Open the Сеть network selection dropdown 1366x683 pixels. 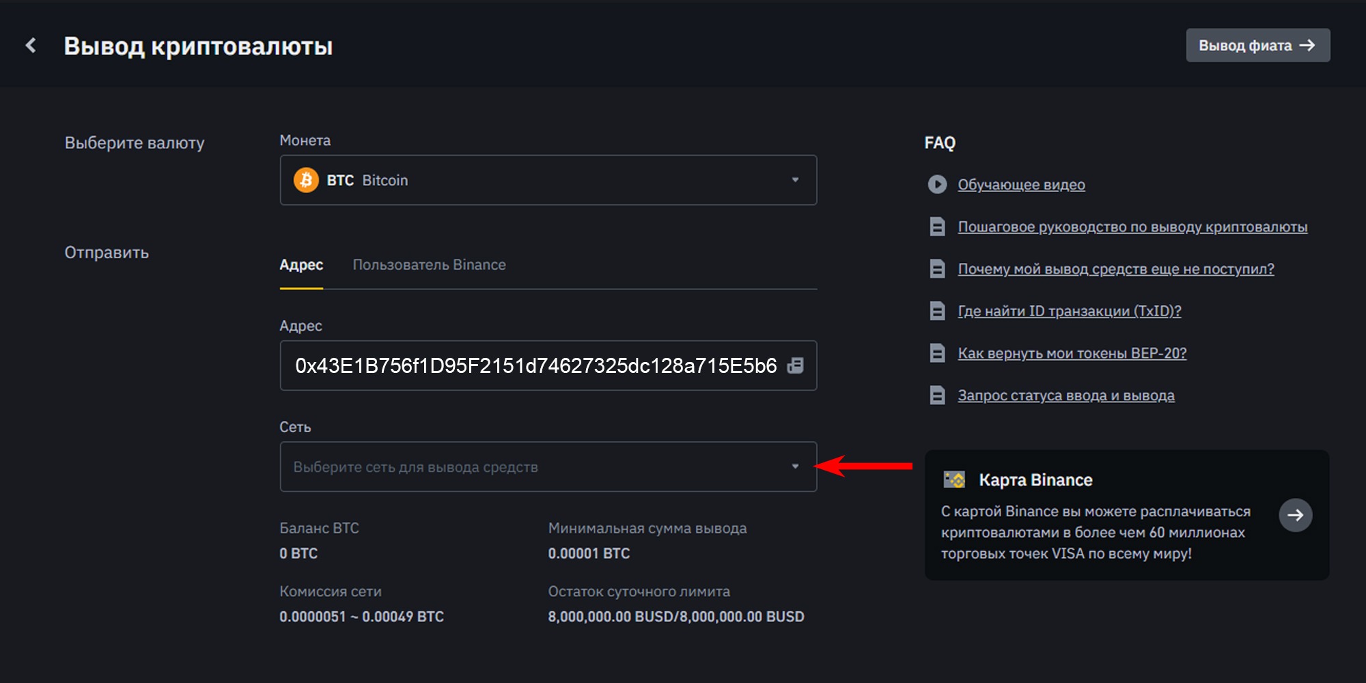[x=548, y=466]
